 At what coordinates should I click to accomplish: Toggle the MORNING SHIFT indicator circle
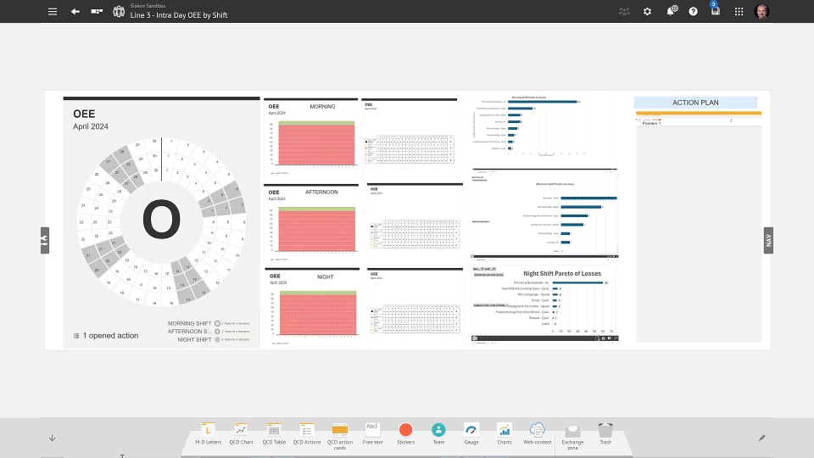coord(218,323)
